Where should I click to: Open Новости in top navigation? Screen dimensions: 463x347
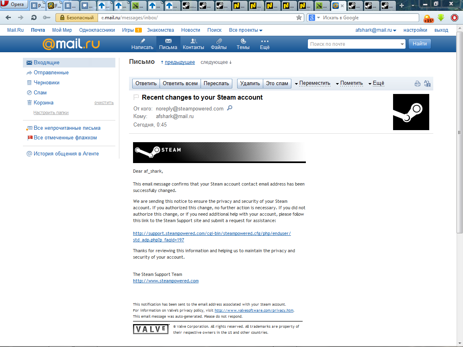coord(191,30)
